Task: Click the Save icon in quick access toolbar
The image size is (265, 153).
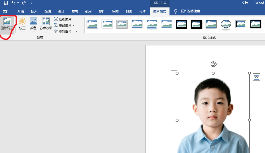Action: [x=6, y=3]
